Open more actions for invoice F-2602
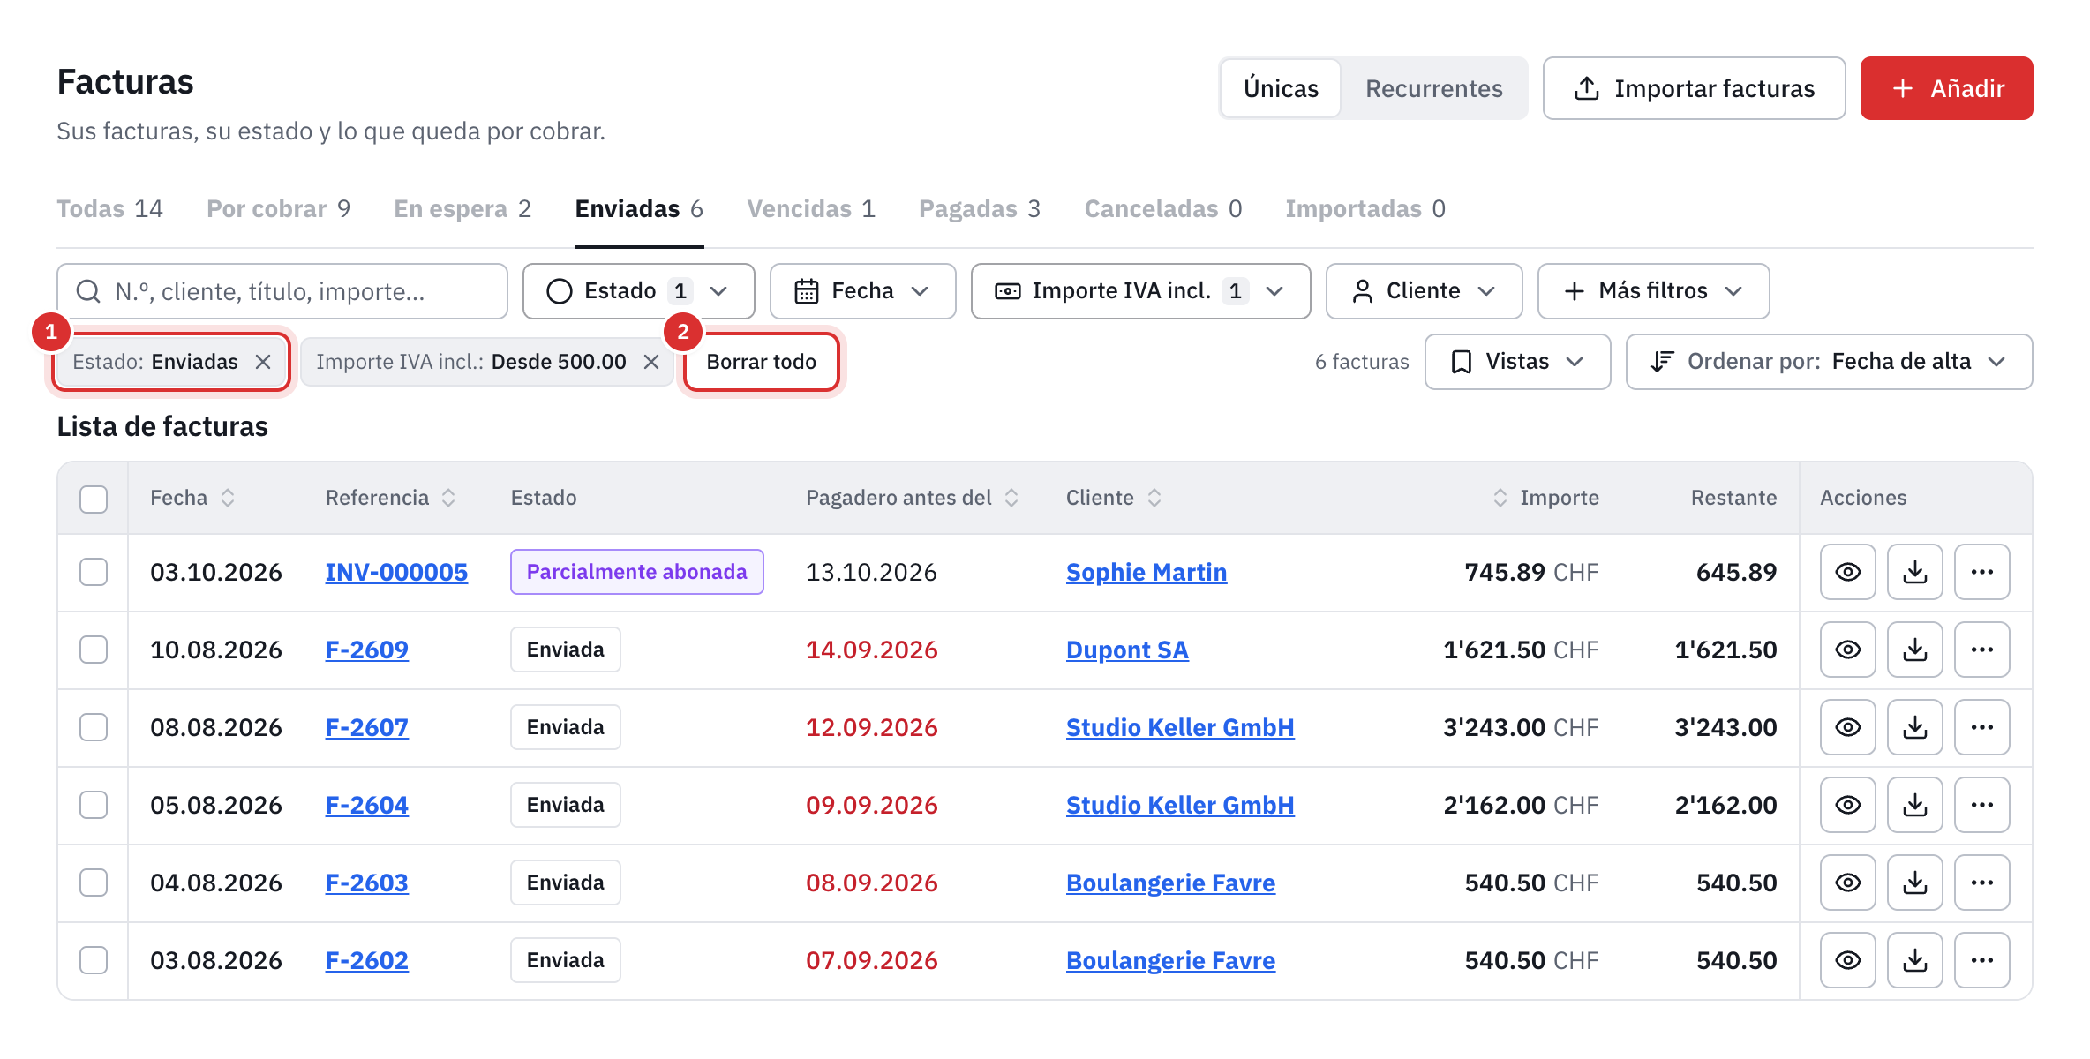The height and width of the screenshot is (1059, 2090). pos(1981,960)
